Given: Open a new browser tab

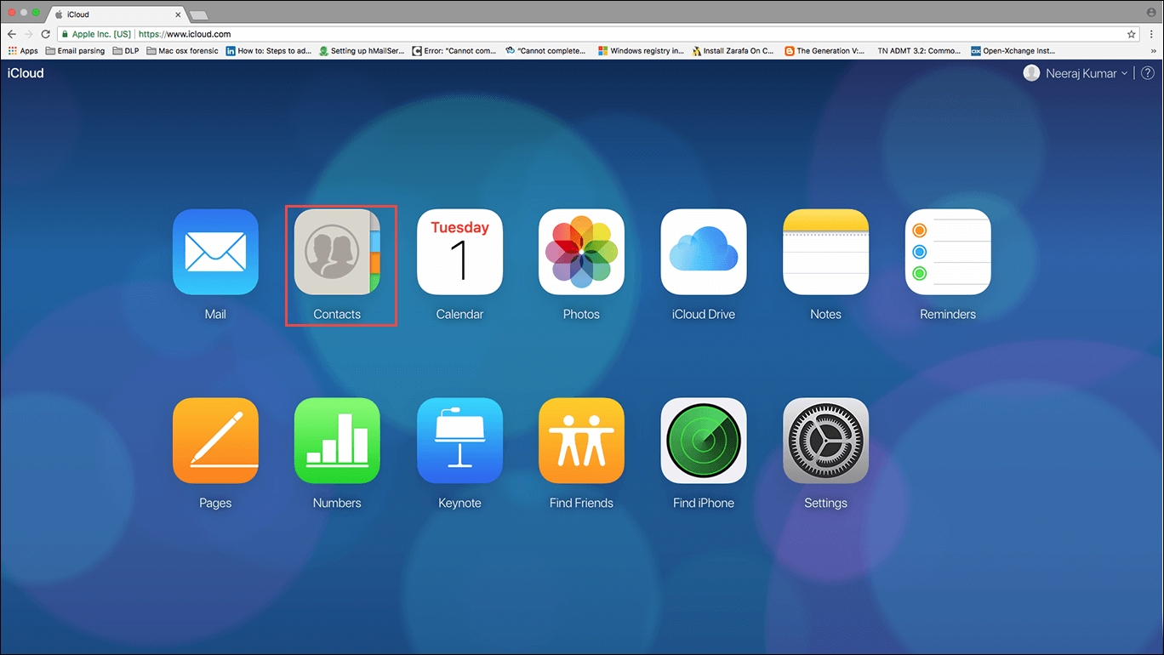Looking at the screenshot, I should pyautogui.click(x=198, y=15).
